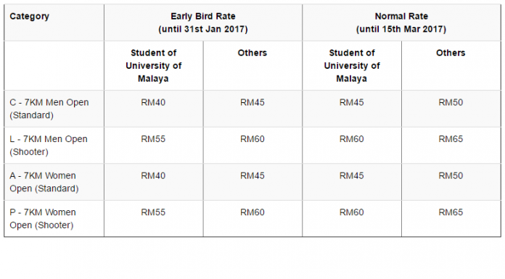Select the Normal Rate header cell
Screen dimensions: 505x279
coord(401,23)
